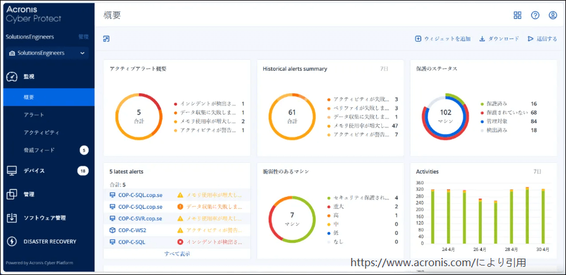Screen dimensions: 566x275
Task: Click the 18 badge on デバイス
Action: (x=83, y=171)
